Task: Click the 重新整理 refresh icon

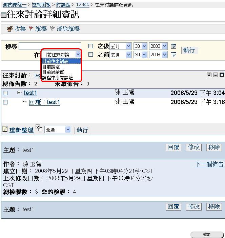Action: [5, 129]
